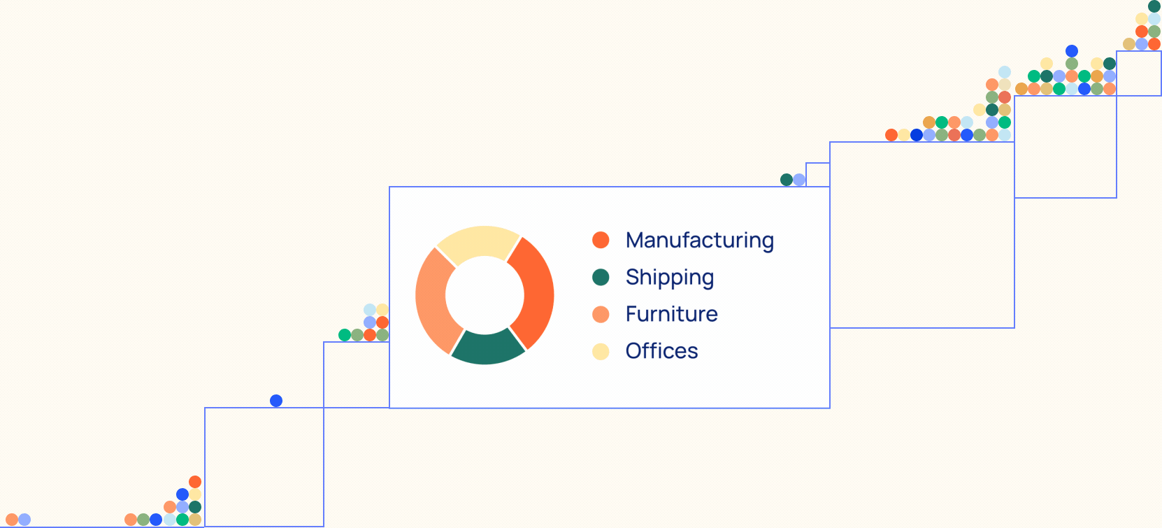This screenshot has width=1162, height=528.
Task: Select the leftmost green dot left of the card
Action: pyautogui.click(x=345, y=335)
